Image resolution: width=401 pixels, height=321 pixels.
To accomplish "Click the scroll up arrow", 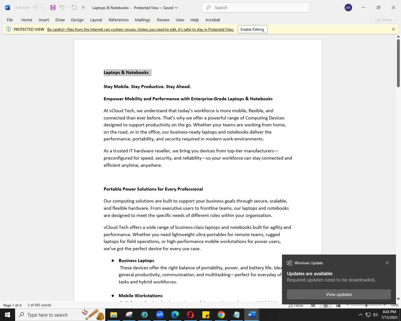I will [398, 37].
